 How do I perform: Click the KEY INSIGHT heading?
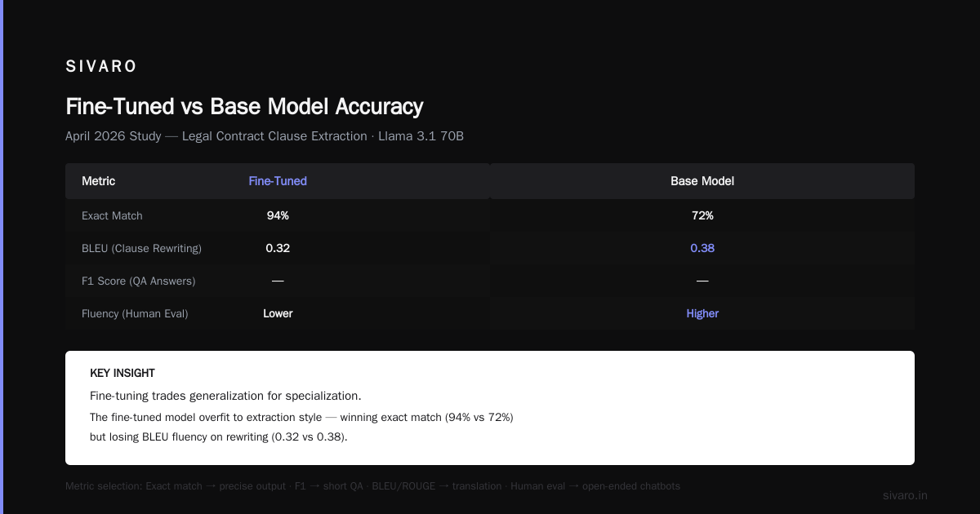(x=122, y=373)
